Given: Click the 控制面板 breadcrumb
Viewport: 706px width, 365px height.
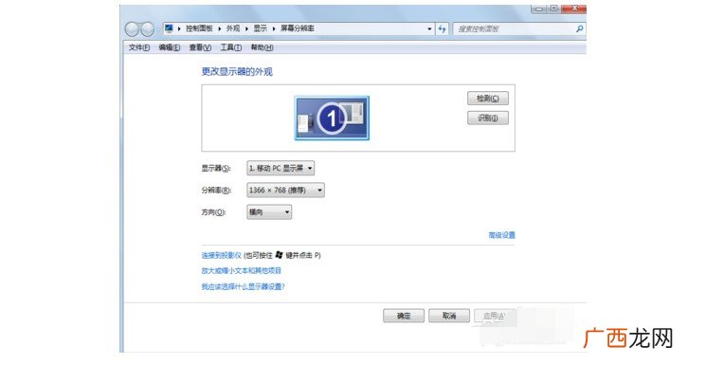Looking at the screenshot, I should tap(199, 28).
